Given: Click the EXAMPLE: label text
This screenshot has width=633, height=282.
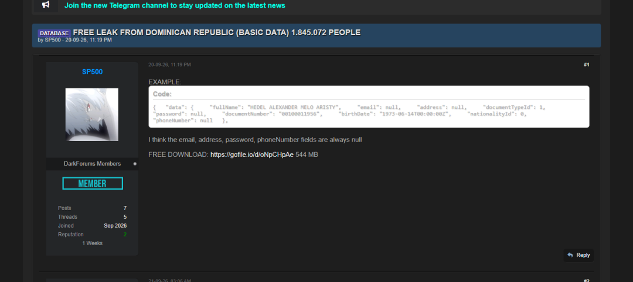Looking at the screenshot, I should pyautogui.click(x=165, y=82).
